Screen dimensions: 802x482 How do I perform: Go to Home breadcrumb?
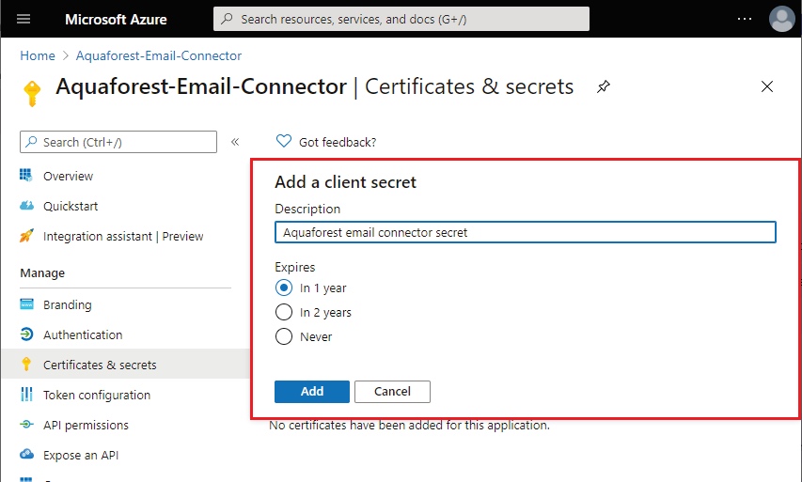38,55
